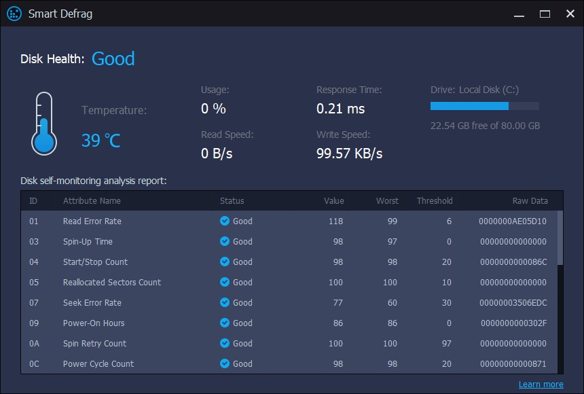Click the Good checkmark for Power Cycle Count
Image resolution: width=584 pixels, height=394 pixels.
pos(225,363)
